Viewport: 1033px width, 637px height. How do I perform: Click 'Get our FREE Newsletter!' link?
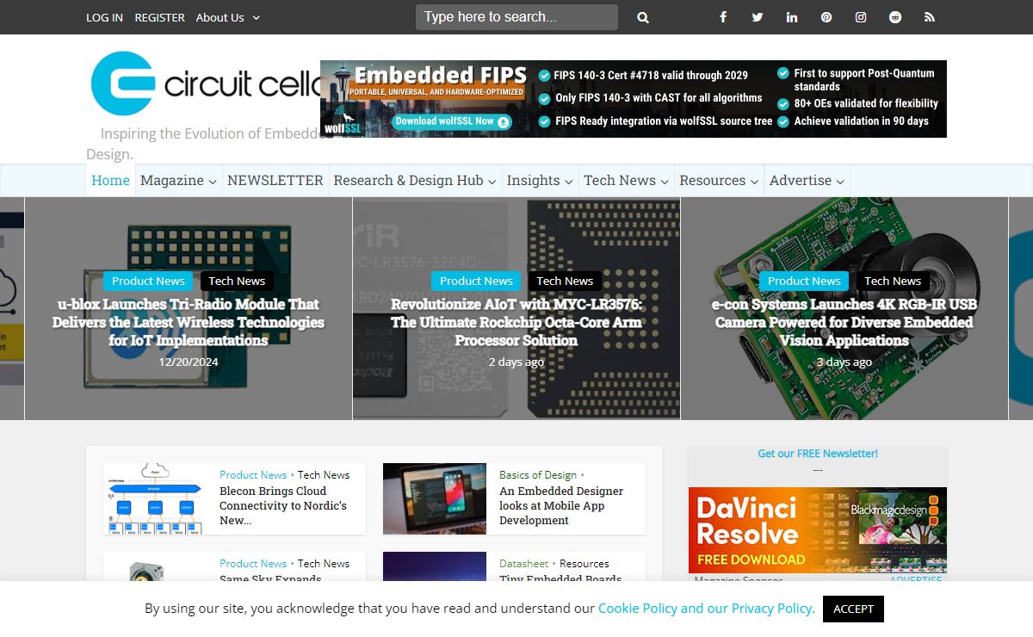[818, 454]
